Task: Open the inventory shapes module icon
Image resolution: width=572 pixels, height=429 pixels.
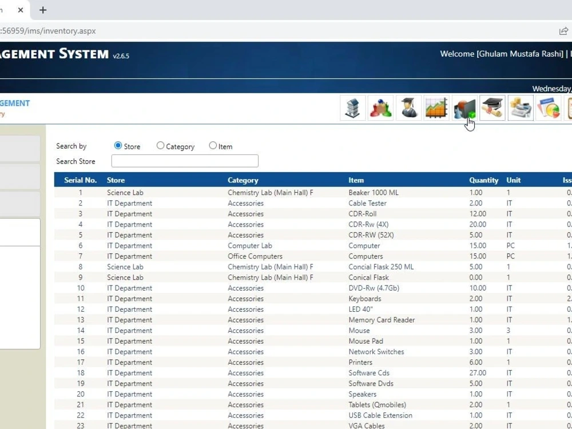Action: [464, 108]
